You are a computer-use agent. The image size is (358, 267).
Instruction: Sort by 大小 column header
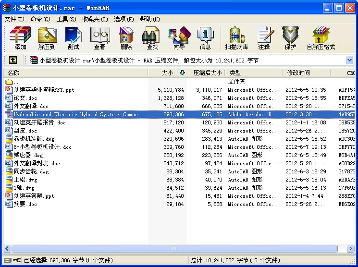pyautogui.click(x=167, y=73)
